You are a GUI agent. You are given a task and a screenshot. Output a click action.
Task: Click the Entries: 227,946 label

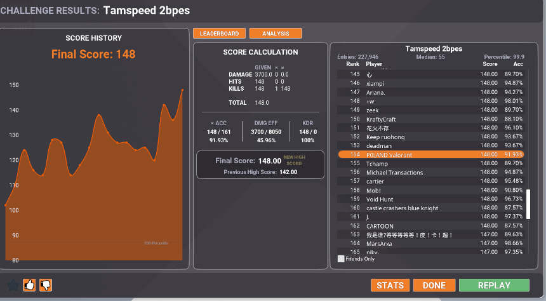pos(357,57)
